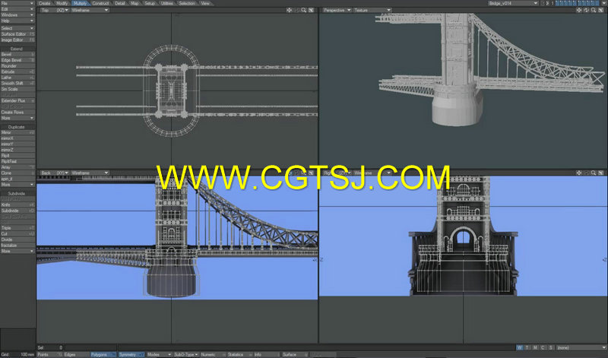Open Numeric panel button
The height and width of the screenshot is (358, 608).
point(213,354)
